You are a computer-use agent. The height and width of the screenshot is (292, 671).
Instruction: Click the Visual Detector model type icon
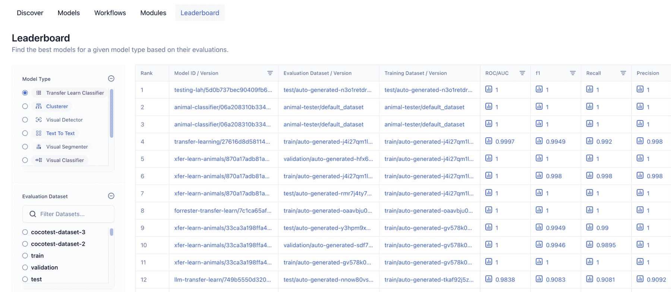[39, 120]
